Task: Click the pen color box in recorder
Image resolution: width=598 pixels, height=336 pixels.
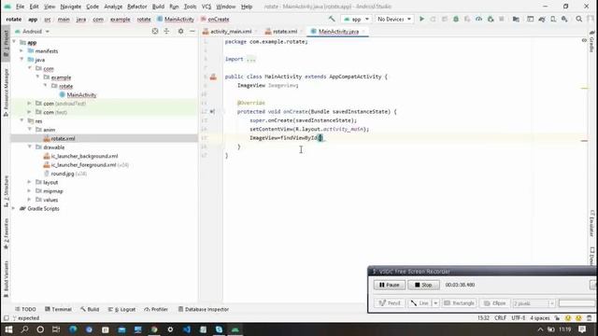Action: coord(577,303)
